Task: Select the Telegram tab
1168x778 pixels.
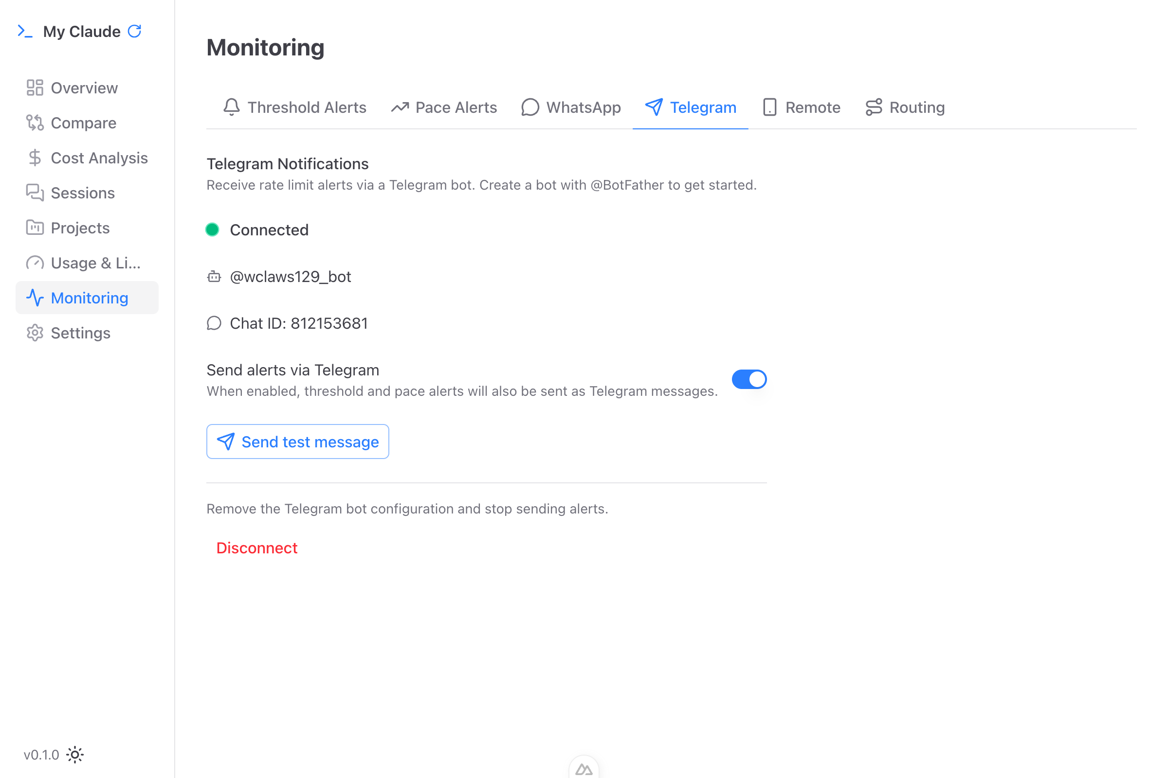Action: click(x=691, y=107)
